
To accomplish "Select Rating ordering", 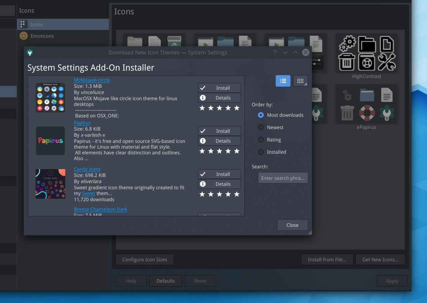I will click(x=270, y=140).
